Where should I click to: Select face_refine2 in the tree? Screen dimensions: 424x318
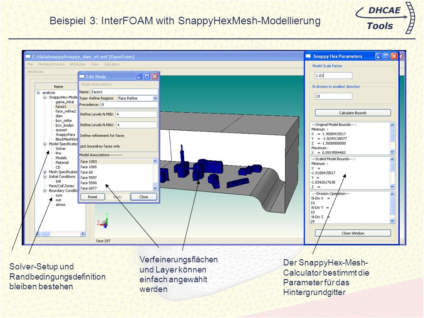pos(66,111)
